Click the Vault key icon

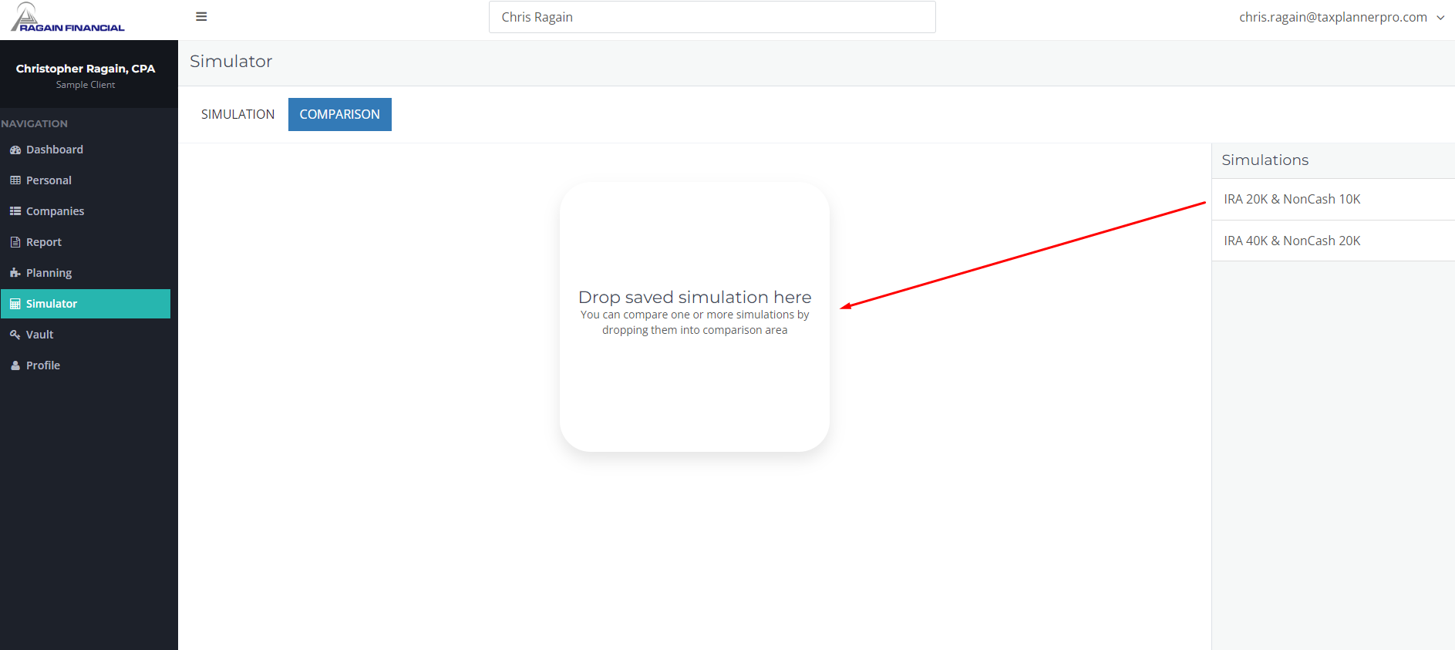tap(15, 335)
